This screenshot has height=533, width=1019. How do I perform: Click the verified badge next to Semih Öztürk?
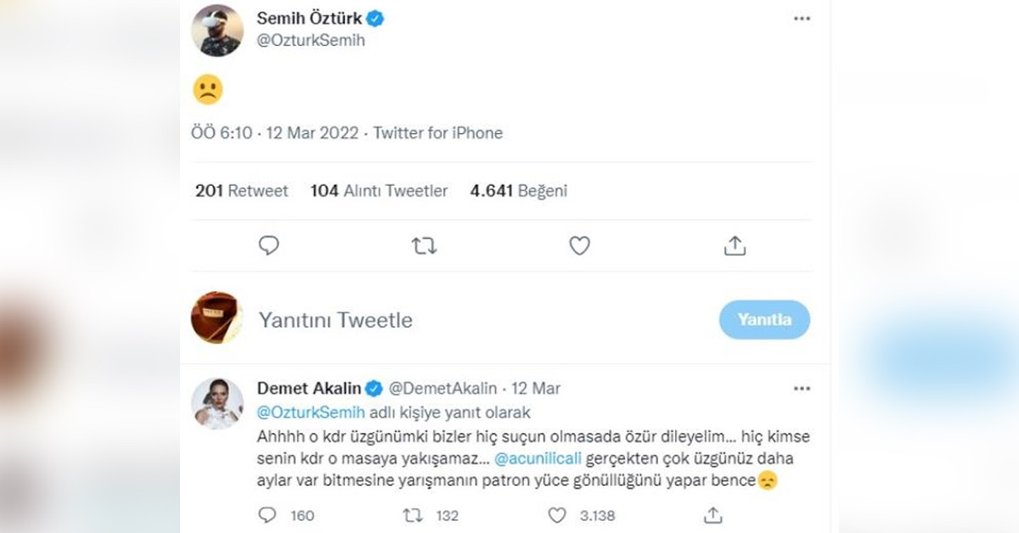coord(374,17)
